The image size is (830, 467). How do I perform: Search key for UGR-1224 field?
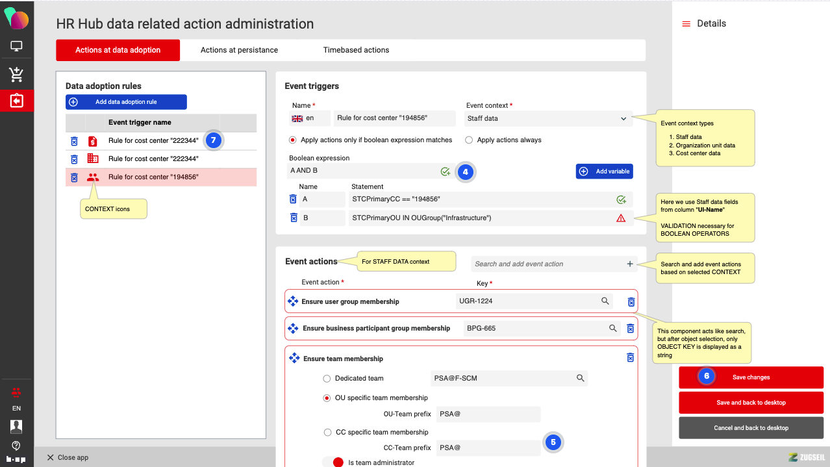tap(605, 301)
